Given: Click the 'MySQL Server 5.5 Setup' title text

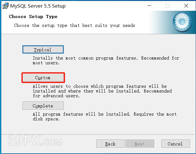Looking at the screenshot, I should 38,6.
